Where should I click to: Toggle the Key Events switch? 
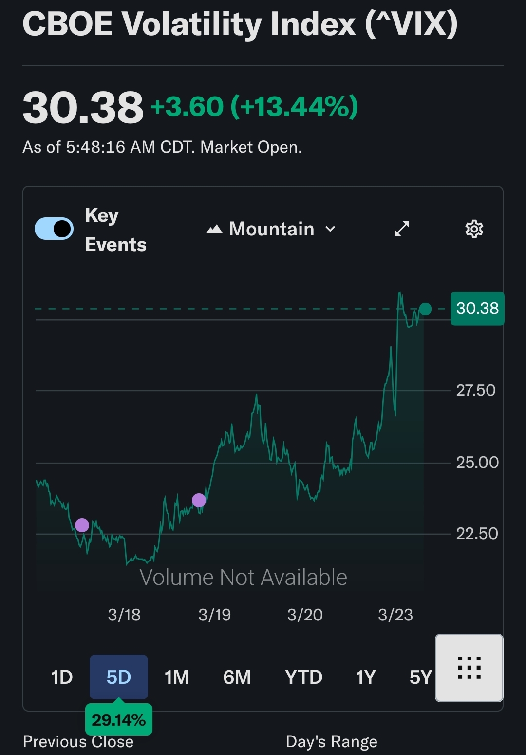[54, 229]
